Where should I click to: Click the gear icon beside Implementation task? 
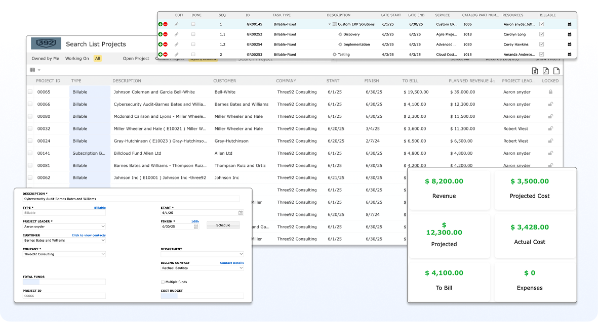point(340,44)
